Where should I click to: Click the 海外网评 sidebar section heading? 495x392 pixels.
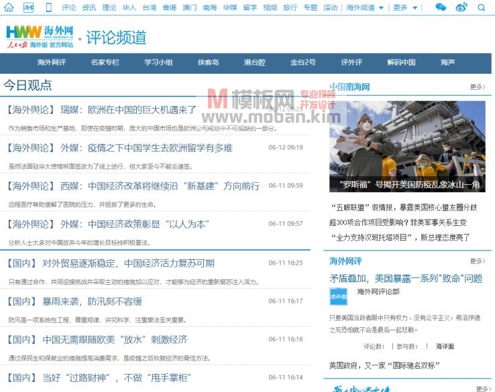point(345,261)
